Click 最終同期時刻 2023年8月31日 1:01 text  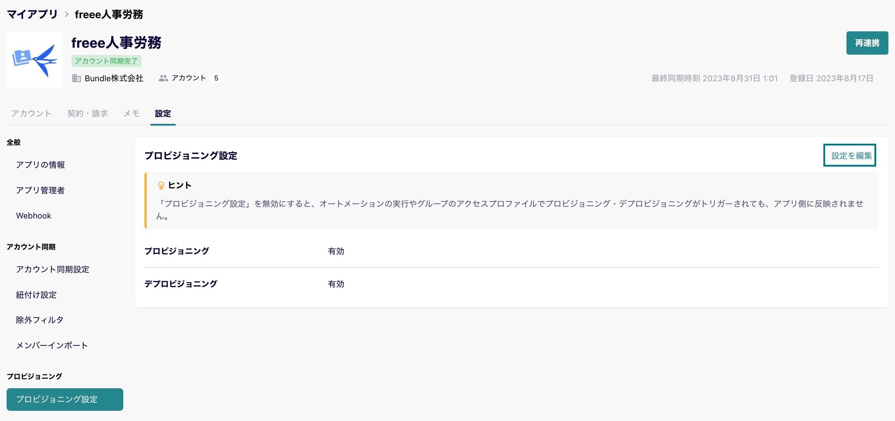point(714,78)
